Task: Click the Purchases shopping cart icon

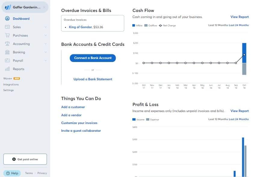Action: 7,35
